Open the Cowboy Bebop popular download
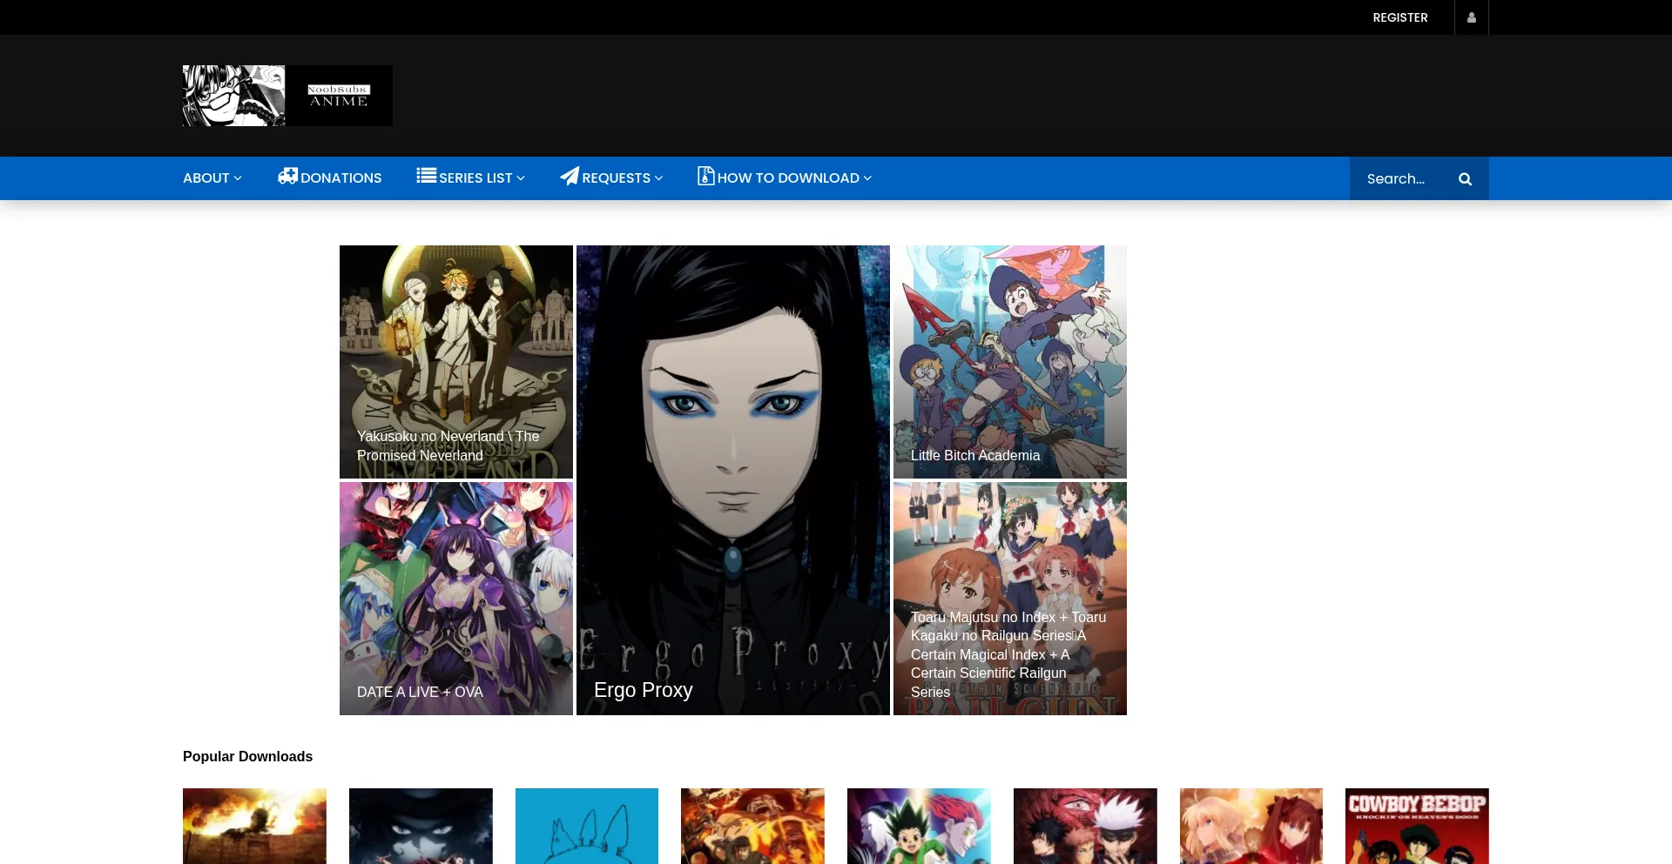This screenshot has height=864, width=1672. (x=1416, y=826)
